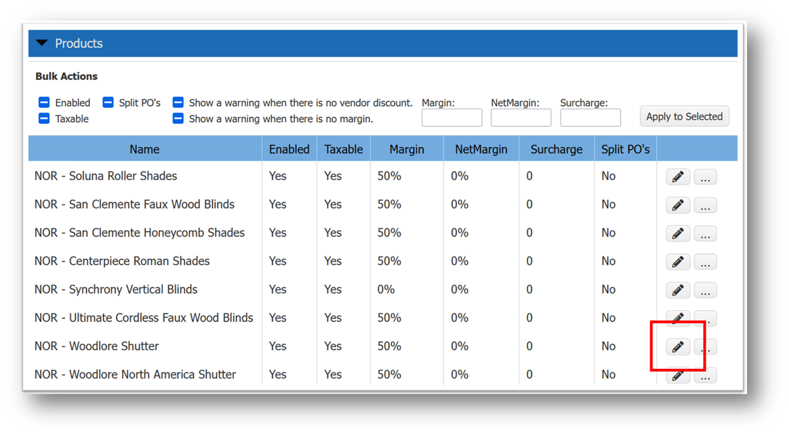The height and width of the screenshot is (436, 789).
Task: Edit Centerpiece Roman Shades with pencil icon
Action: [x=678, y=262]
